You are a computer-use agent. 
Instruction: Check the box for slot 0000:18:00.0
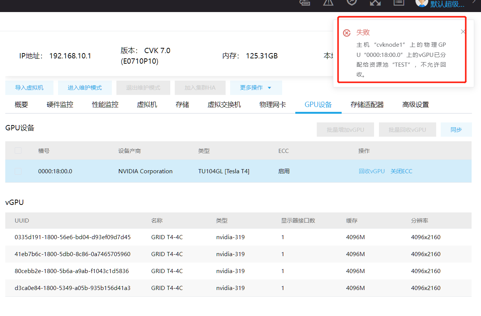click(18, 171)
